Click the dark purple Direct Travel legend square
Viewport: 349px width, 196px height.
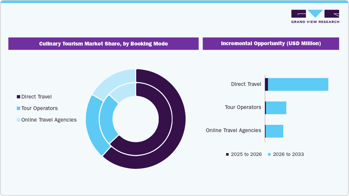click(18, 96)
